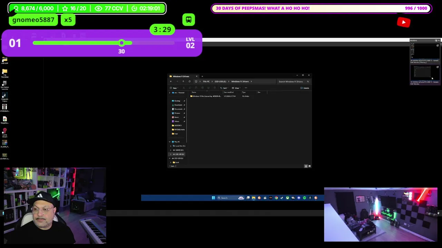Toggle the Details pane button

[305, 88]
